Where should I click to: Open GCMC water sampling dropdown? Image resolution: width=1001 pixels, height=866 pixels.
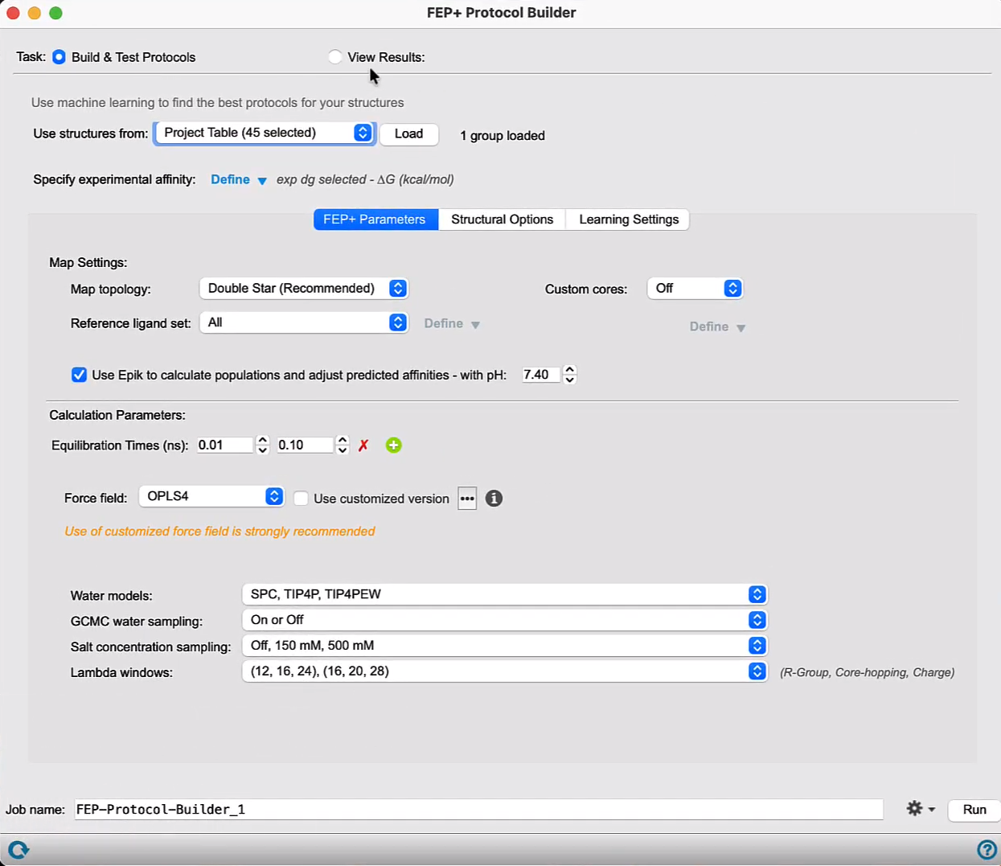tap(505, 620)
